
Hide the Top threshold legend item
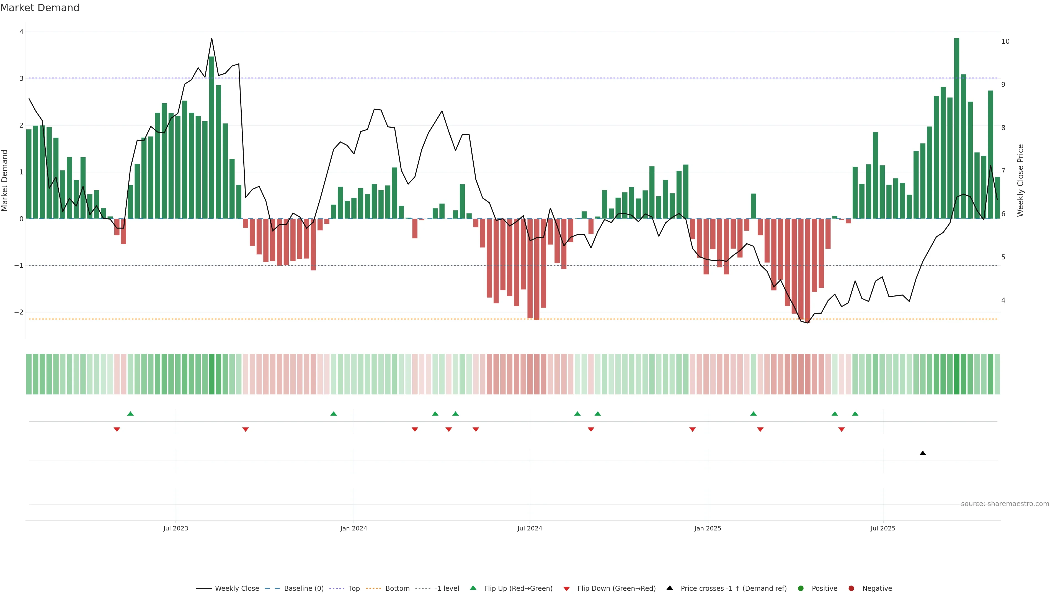[x=354, y=589]
